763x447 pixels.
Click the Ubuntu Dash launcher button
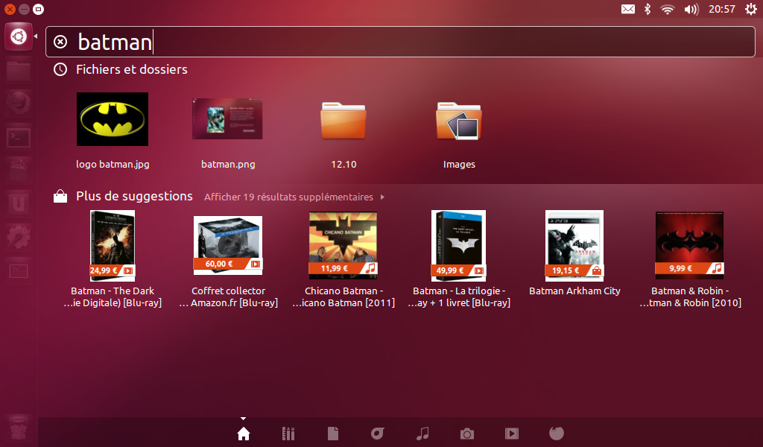[x=19, y=37]
